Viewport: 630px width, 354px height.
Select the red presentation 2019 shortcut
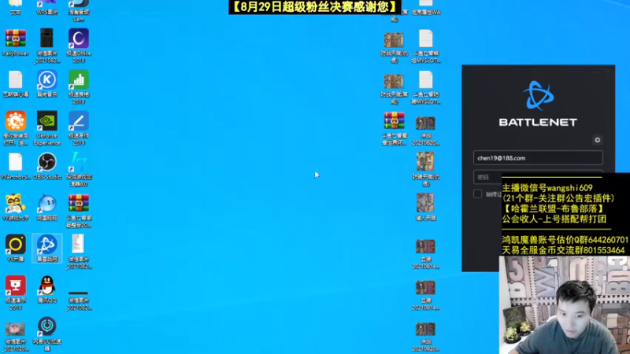(x=16, y=293)
